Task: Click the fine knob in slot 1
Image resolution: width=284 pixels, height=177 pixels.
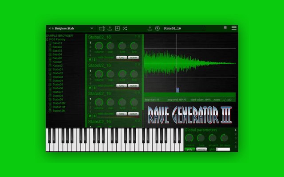Action: coord(134,46)
